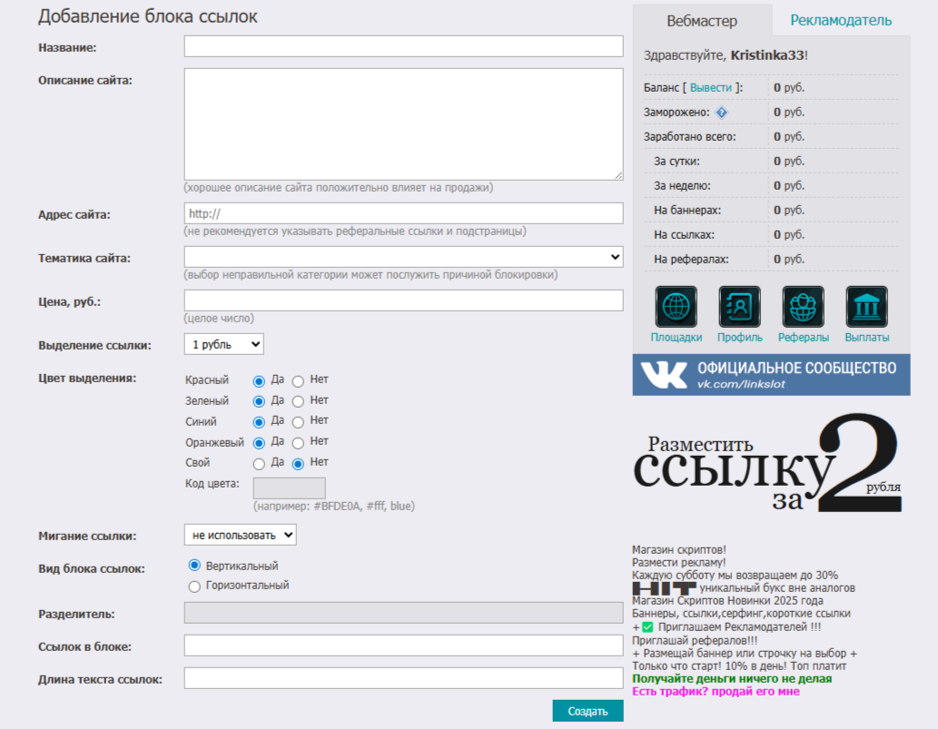This screenshot has height=729, width=938.
Task: Click the На баннерах: row label
Action: 687,211
